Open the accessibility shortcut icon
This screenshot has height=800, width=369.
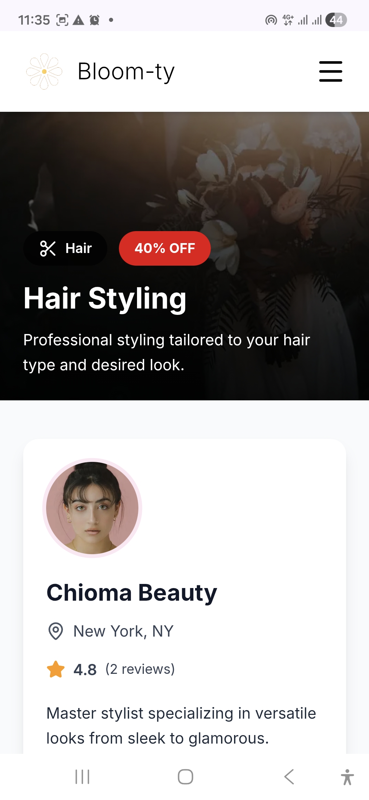click(347, 777)
